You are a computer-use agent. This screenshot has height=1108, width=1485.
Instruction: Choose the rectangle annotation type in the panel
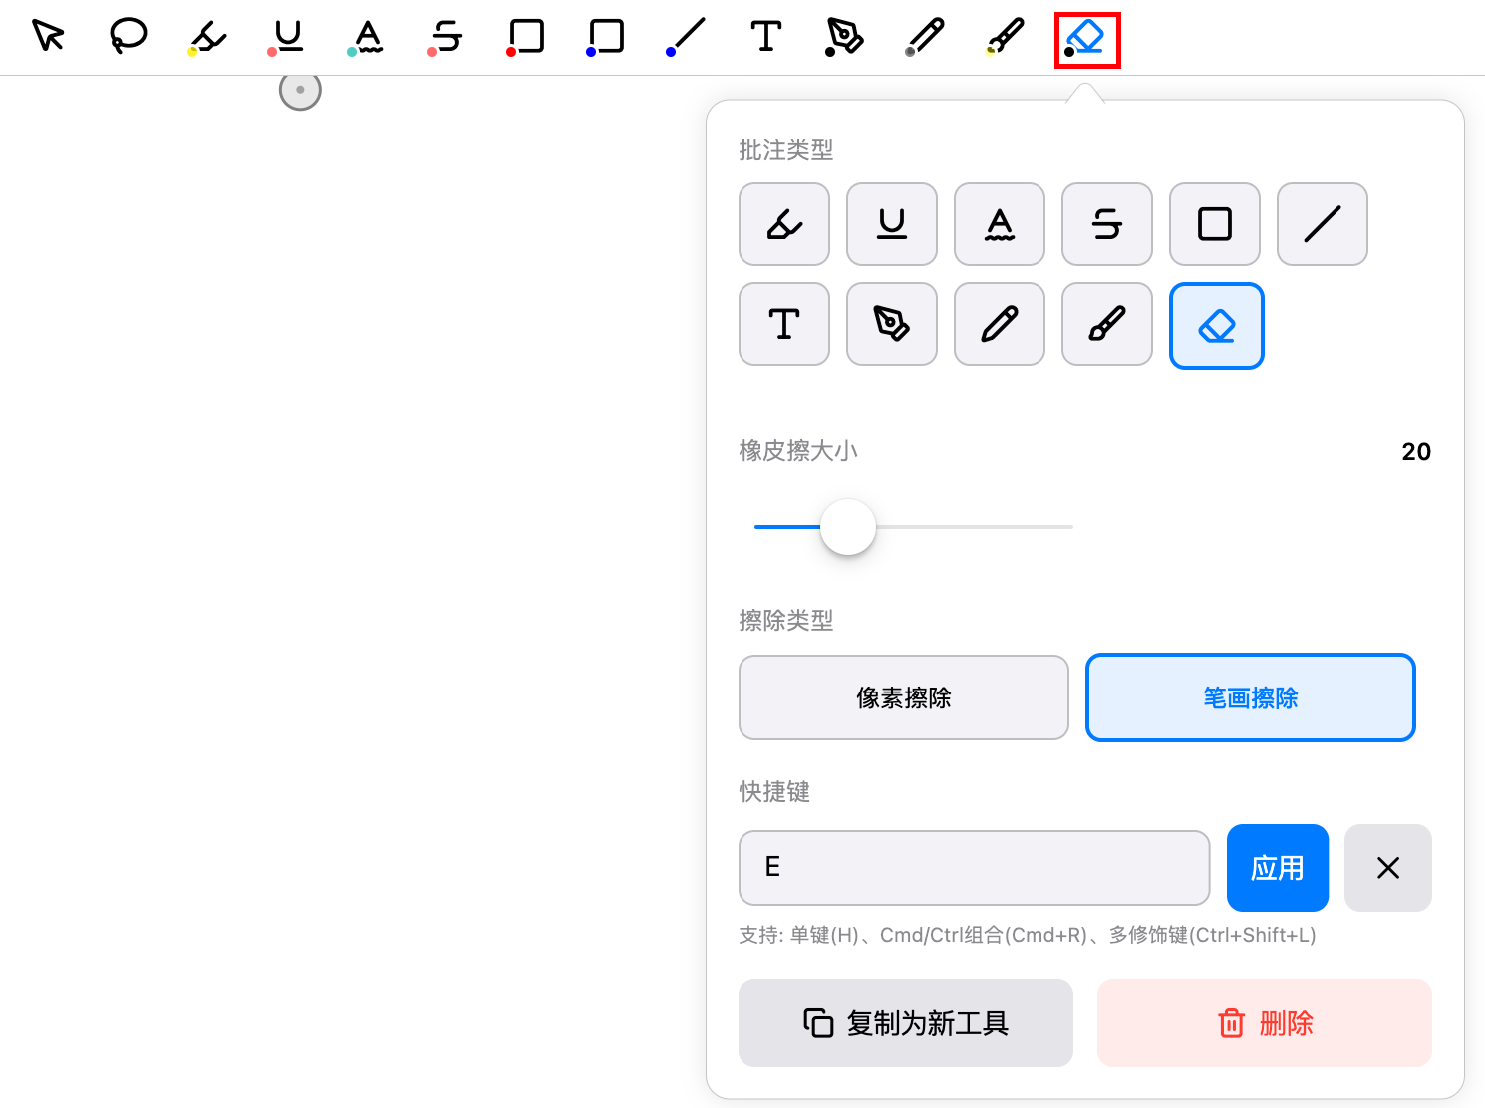point(1214,224)
